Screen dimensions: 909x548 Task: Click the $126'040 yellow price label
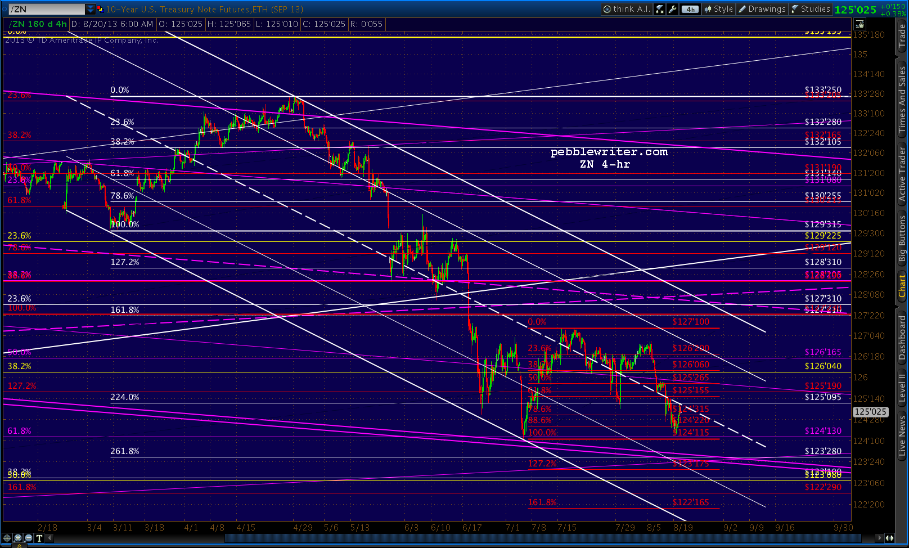point(823,366)
